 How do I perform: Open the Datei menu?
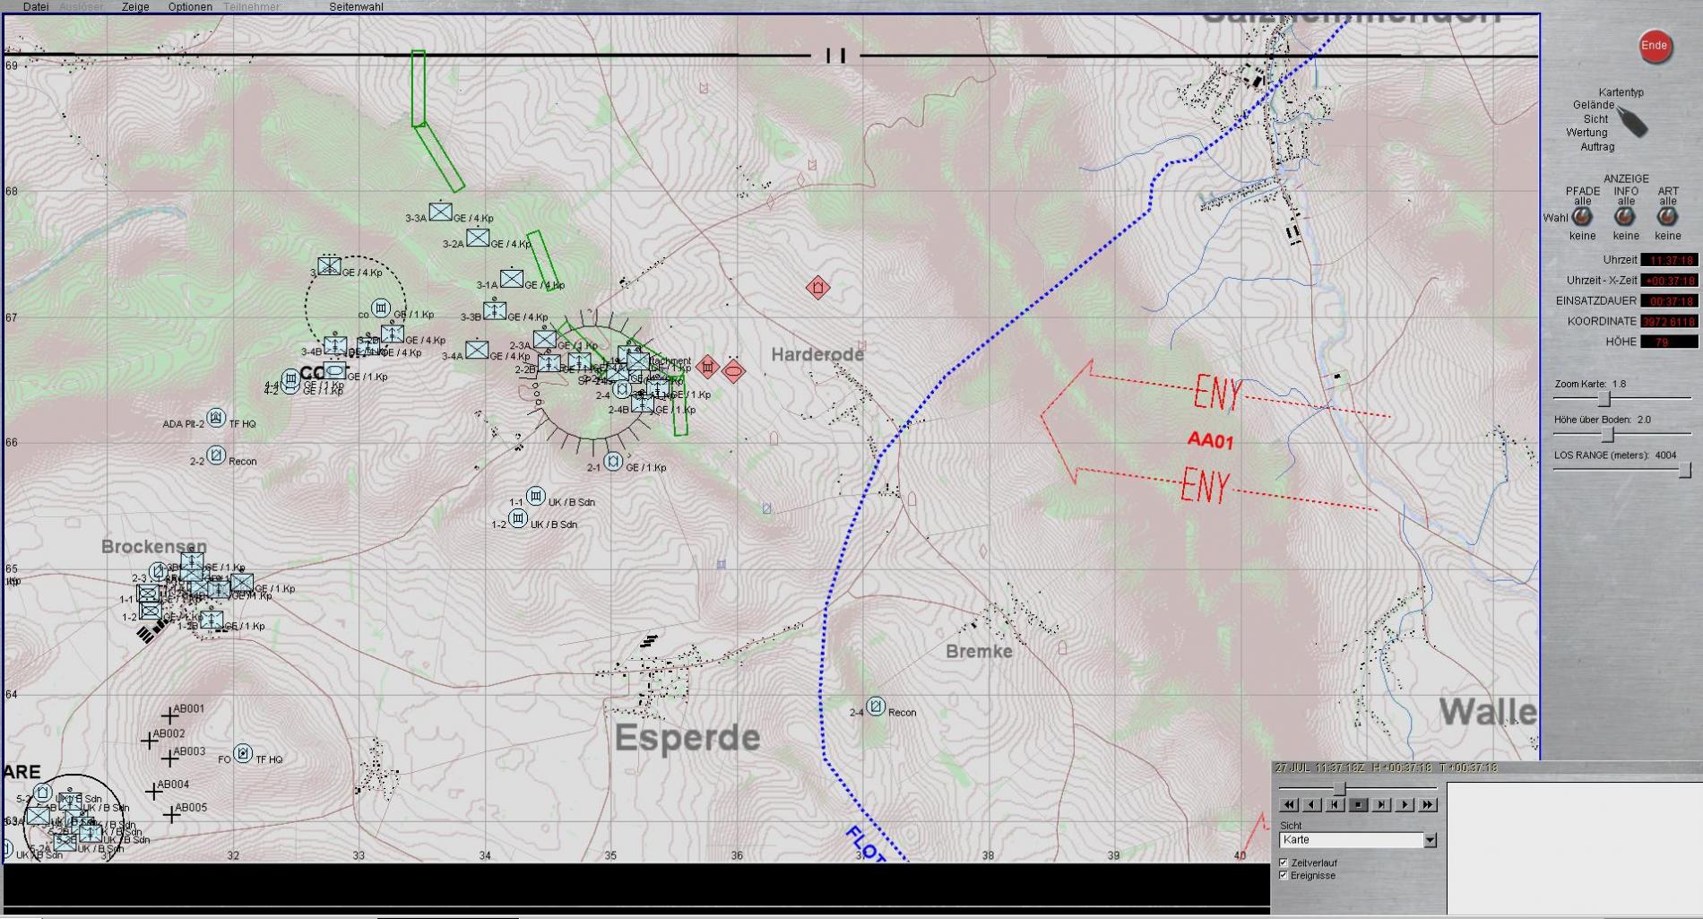click(x=36, y=7)
